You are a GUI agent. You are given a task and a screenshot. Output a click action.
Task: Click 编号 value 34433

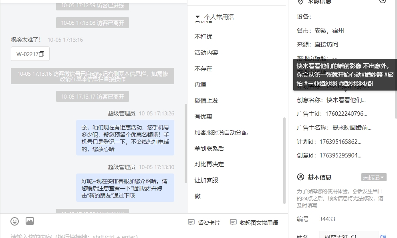[x=327, y=219]
